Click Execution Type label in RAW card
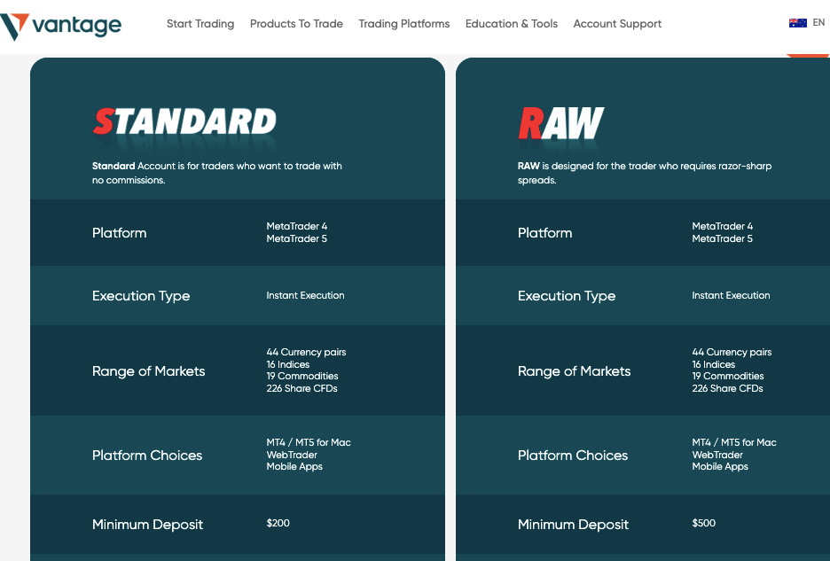This screenshot has height=561, width=830. click(567, 296)
